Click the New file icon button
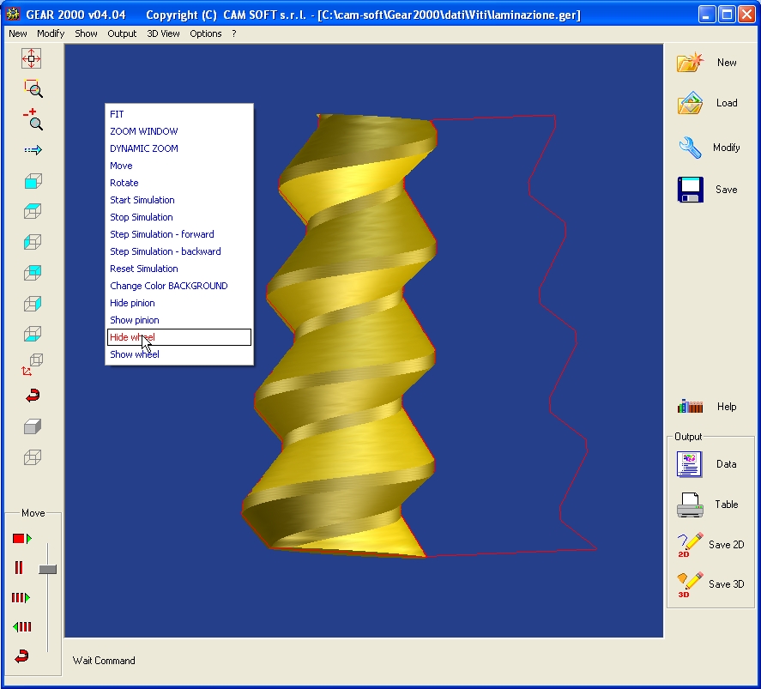 pyautogui.click(x=690, y=62)
